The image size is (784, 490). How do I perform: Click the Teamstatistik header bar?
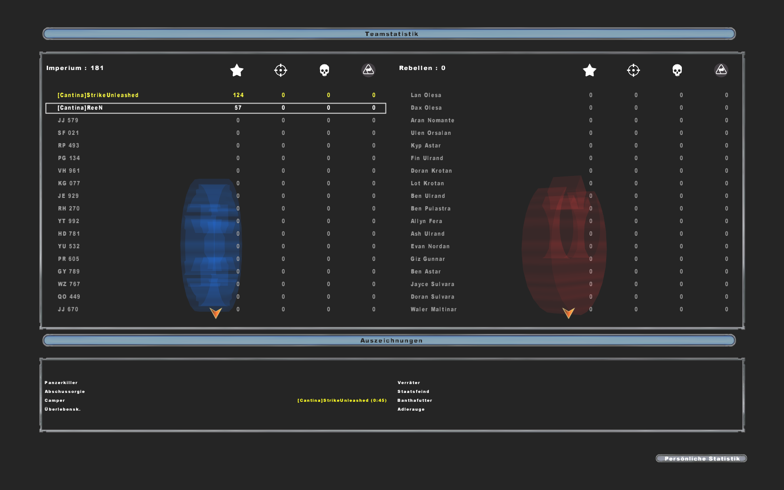click(389, 34)
